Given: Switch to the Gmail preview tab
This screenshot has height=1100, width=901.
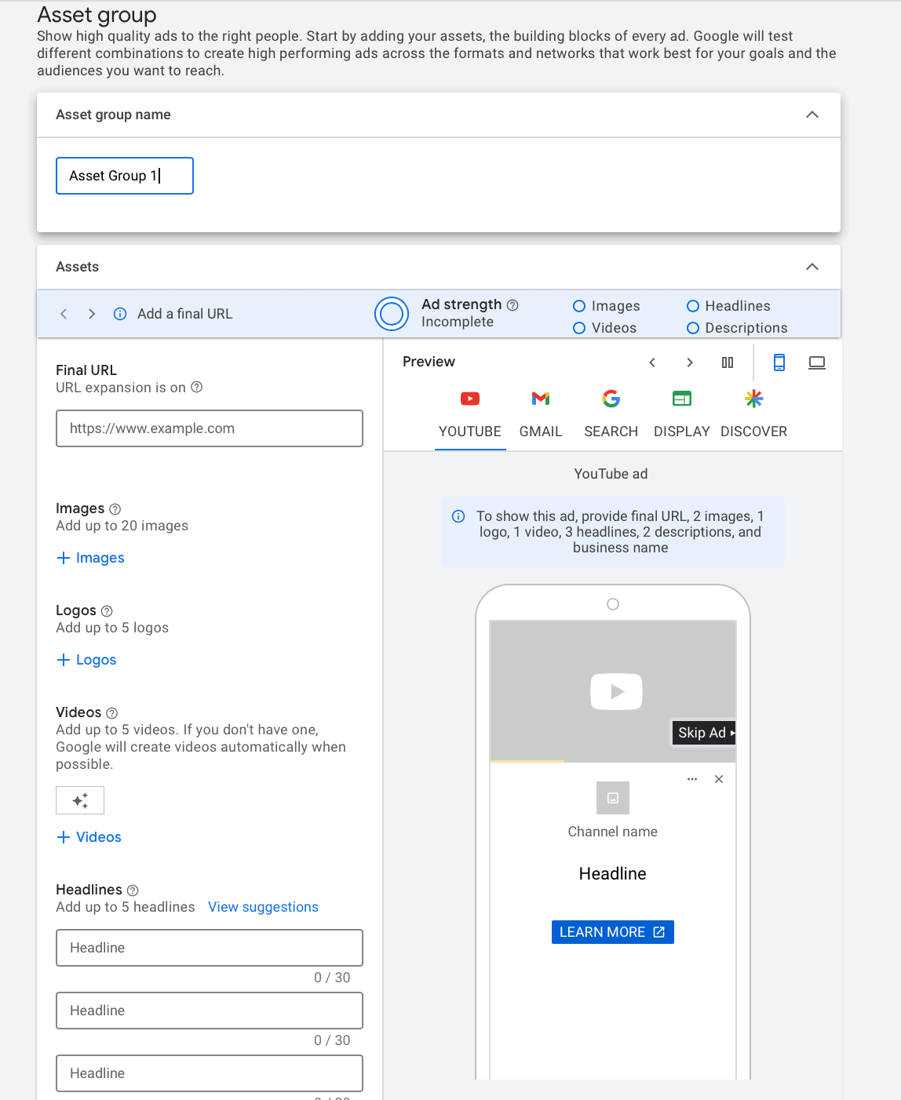Looking at the screenshot, I should click(x=541, y=414).
